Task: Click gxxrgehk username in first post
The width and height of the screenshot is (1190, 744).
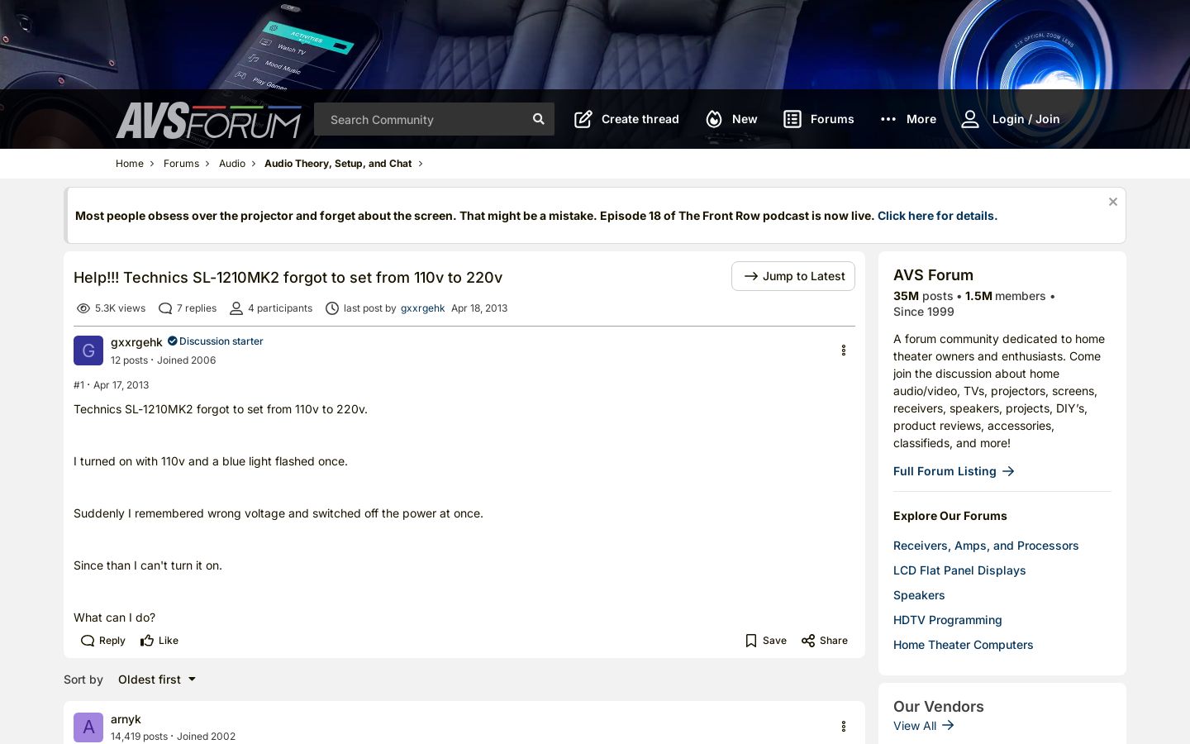Action: 136,342
